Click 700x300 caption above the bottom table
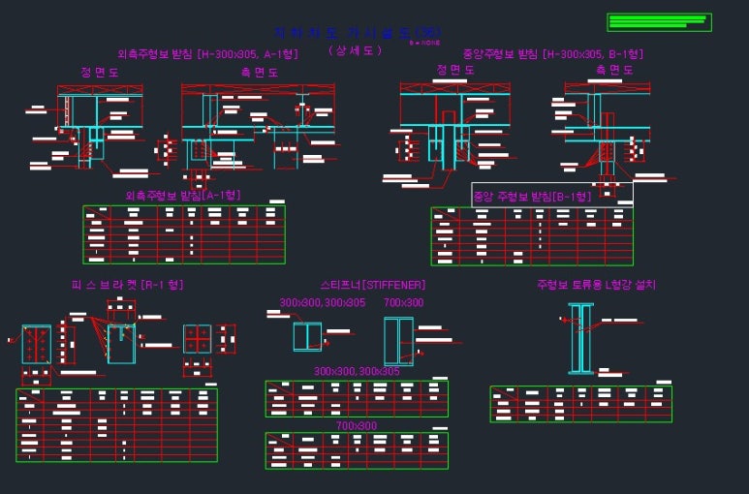This screenshot has width=749, height=494. coord(357,425)
